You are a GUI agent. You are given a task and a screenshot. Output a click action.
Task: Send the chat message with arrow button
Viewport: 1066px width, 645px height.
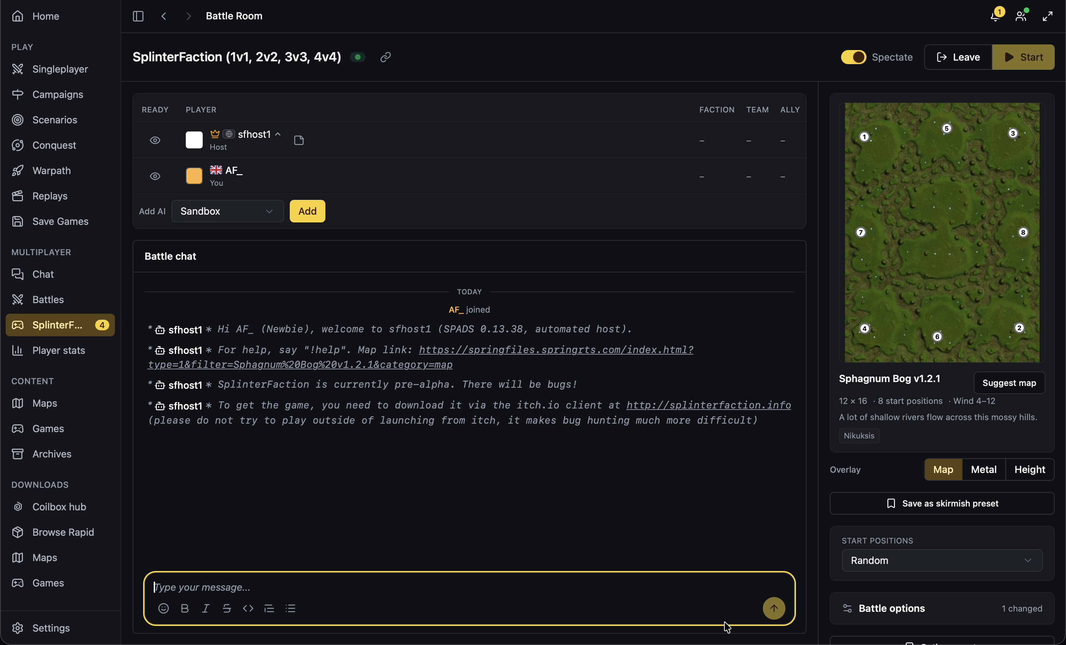pos(773,608)
